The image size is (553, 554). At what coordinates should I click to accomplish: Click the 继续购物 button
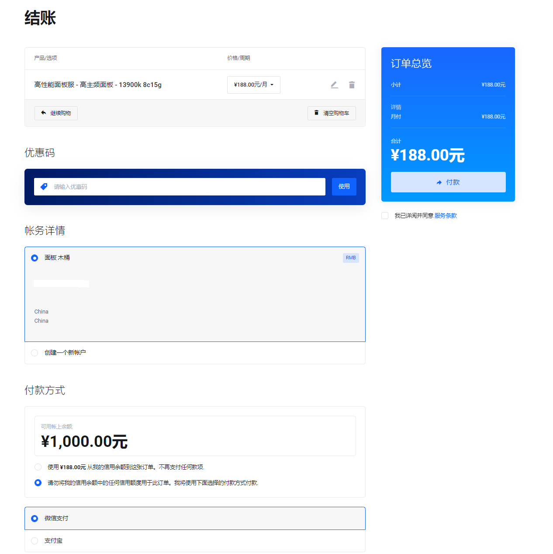click(x=56, y=113)
